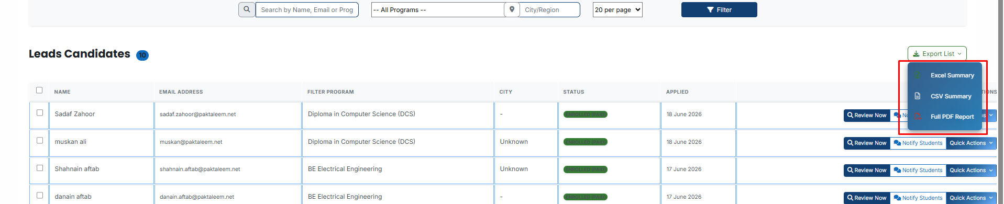
Task: Choose Excel Summary from export menu
Action: click(945, 75)
